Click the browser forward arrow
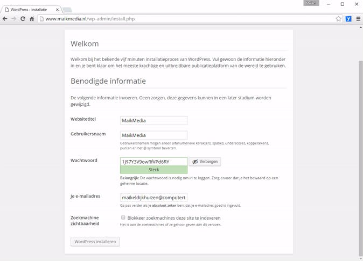Viewport: 363px width, 261px height. [x=14, y=19]
